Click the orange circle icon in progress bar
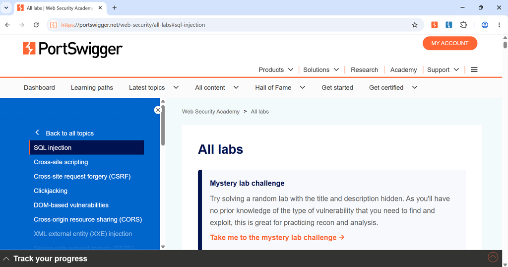Image resolution: width=508 pixels, height=267 pixels. coord(493,257)
